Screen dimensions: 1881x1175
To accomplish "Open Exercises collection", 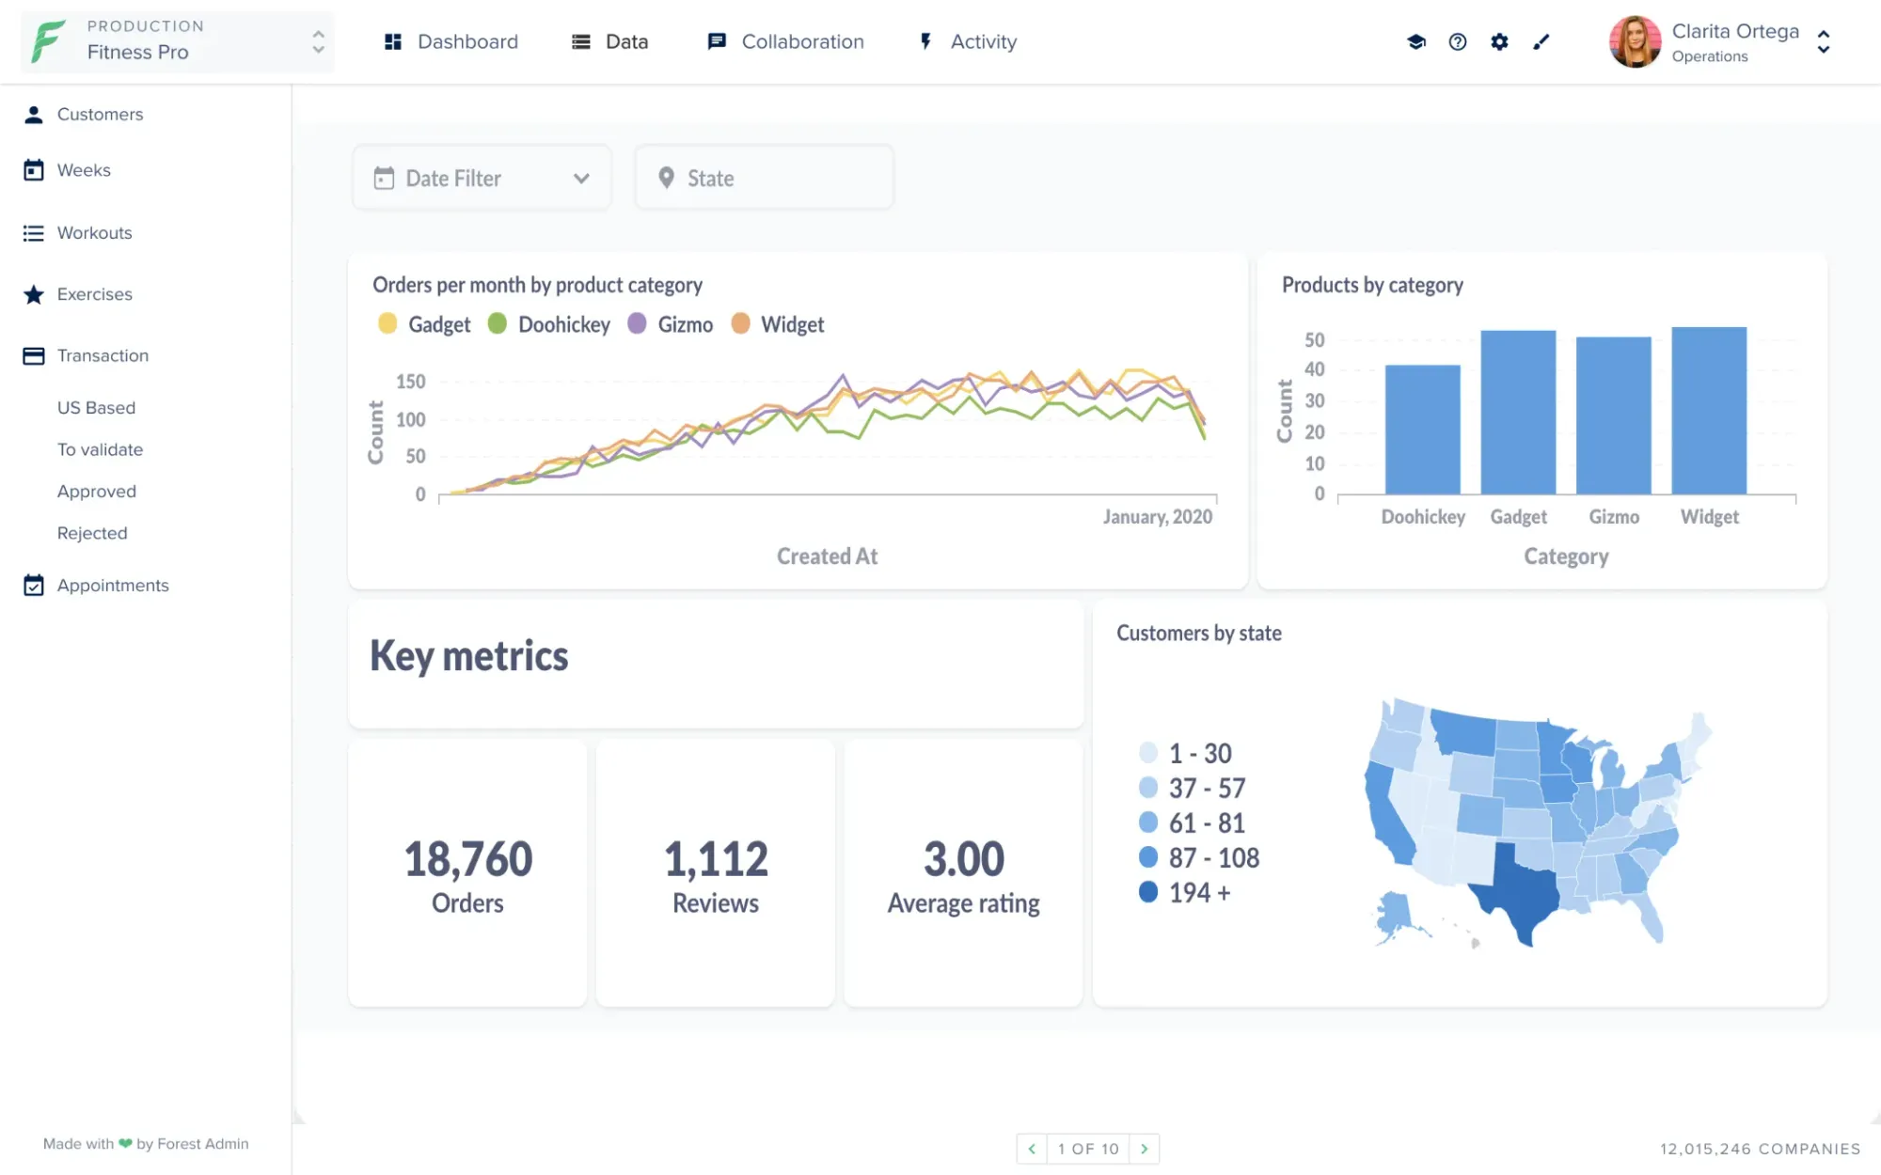I will point(94,294).
